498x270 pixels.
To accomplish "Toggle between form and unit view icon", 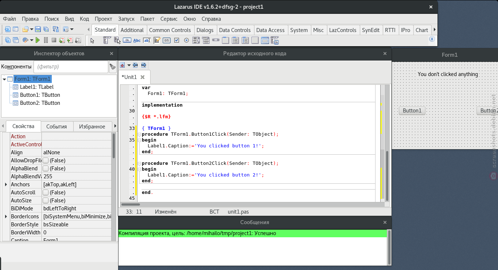I will [56, 29].
